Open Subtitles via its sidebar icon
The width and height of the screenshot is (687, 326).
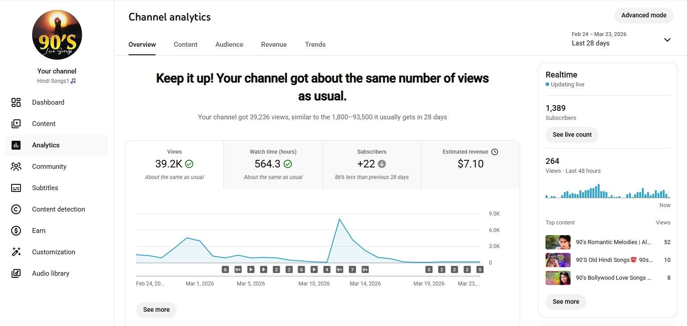point(16,188)
